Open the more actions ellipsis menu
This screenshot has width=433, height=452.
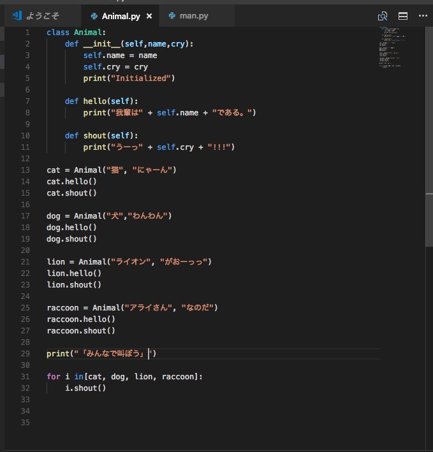coord(423,16)
